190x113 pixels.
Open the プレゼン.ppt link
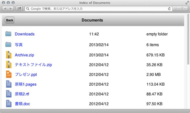26,75
